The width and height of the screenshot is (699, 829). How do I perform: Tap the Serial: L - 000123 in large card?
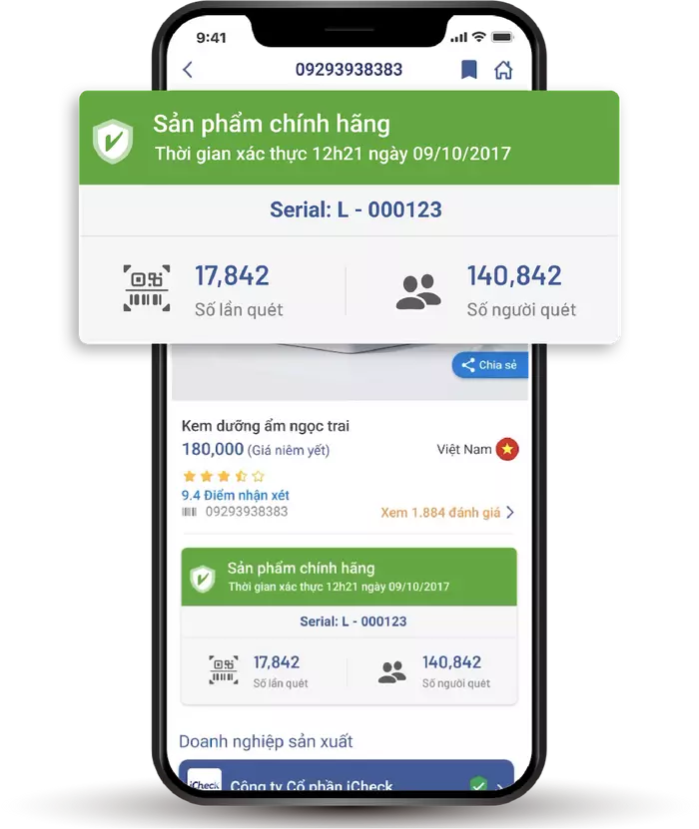tap(355, 209)
